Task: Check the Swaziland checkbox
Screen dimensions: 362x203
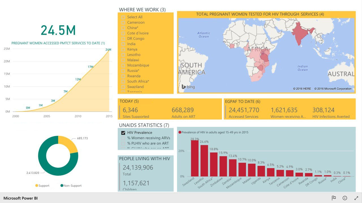Action: pyautogui.click(x=123, y=87)
